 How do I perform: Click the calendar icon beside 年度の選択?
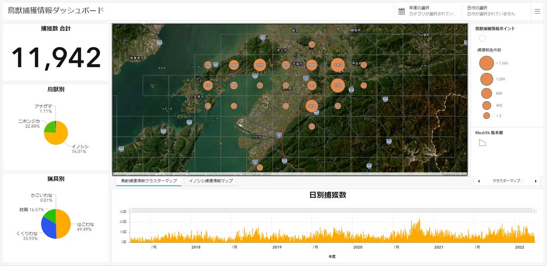click(x=402, y=11)
